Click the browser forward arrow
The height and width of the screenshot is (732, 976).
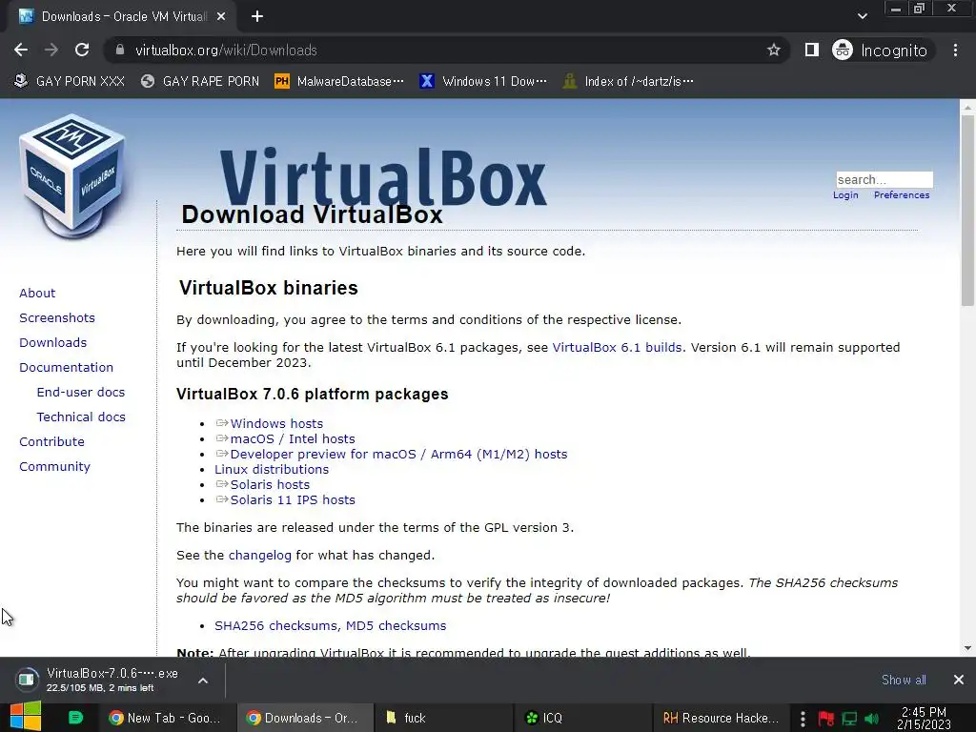tap(51, 50)
